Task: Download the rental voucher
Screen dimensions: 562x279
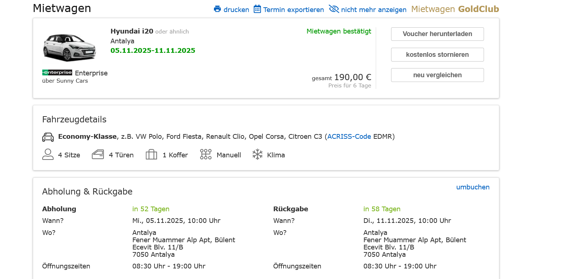Action: pyautogui.click(x=437, y=34)
